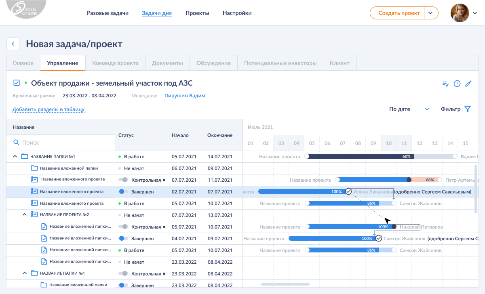The image size is (485, 294).
Task: Click task icon in the В работе row ending 10.07.2021 under ПРОЕКТА №2
Action: 44,250
